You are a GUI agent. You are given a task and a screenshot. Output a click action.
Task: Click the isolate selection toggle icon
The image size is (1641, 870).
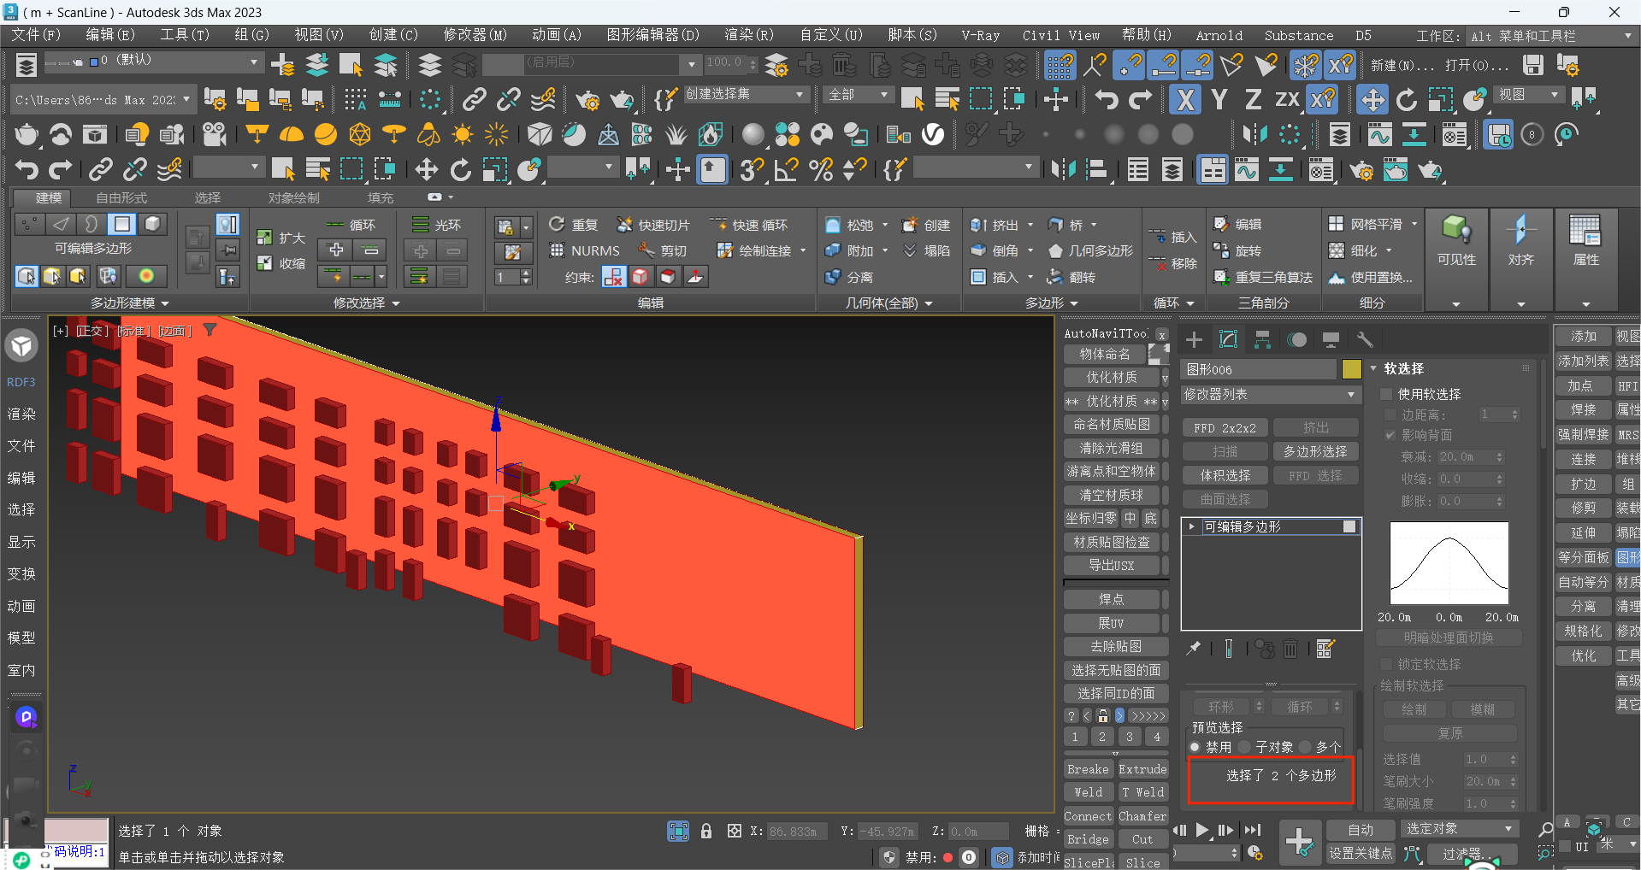point(679,831)
